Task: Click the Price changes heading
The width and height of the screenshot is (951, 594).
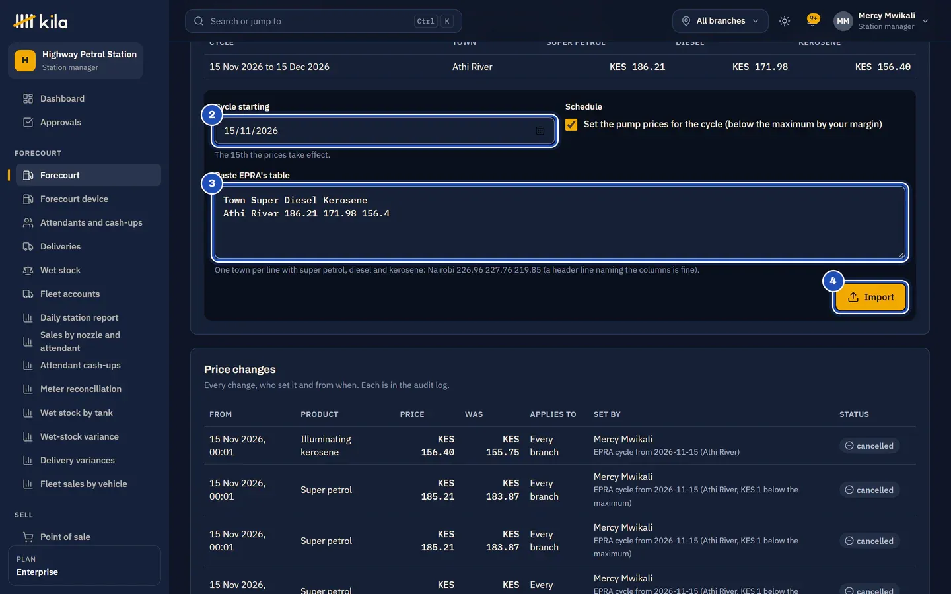Action: (x=240, y=370)
